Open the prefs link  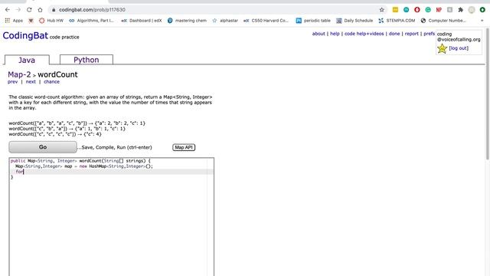pos(429,34)
